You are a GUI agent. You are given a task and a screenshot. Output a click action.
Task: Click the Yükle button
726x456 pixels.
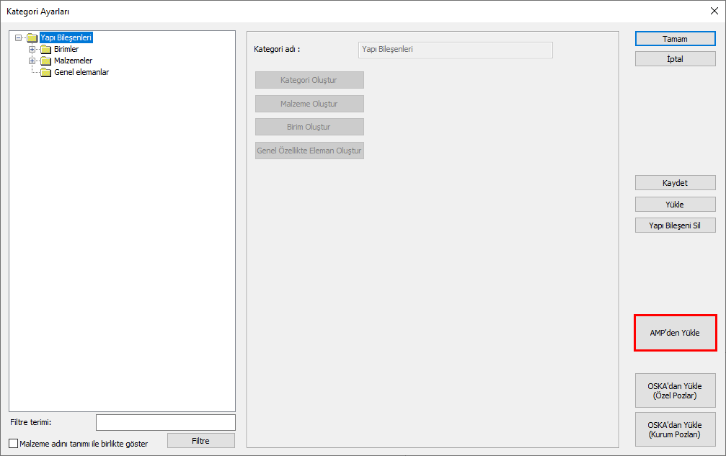(675, 205)
